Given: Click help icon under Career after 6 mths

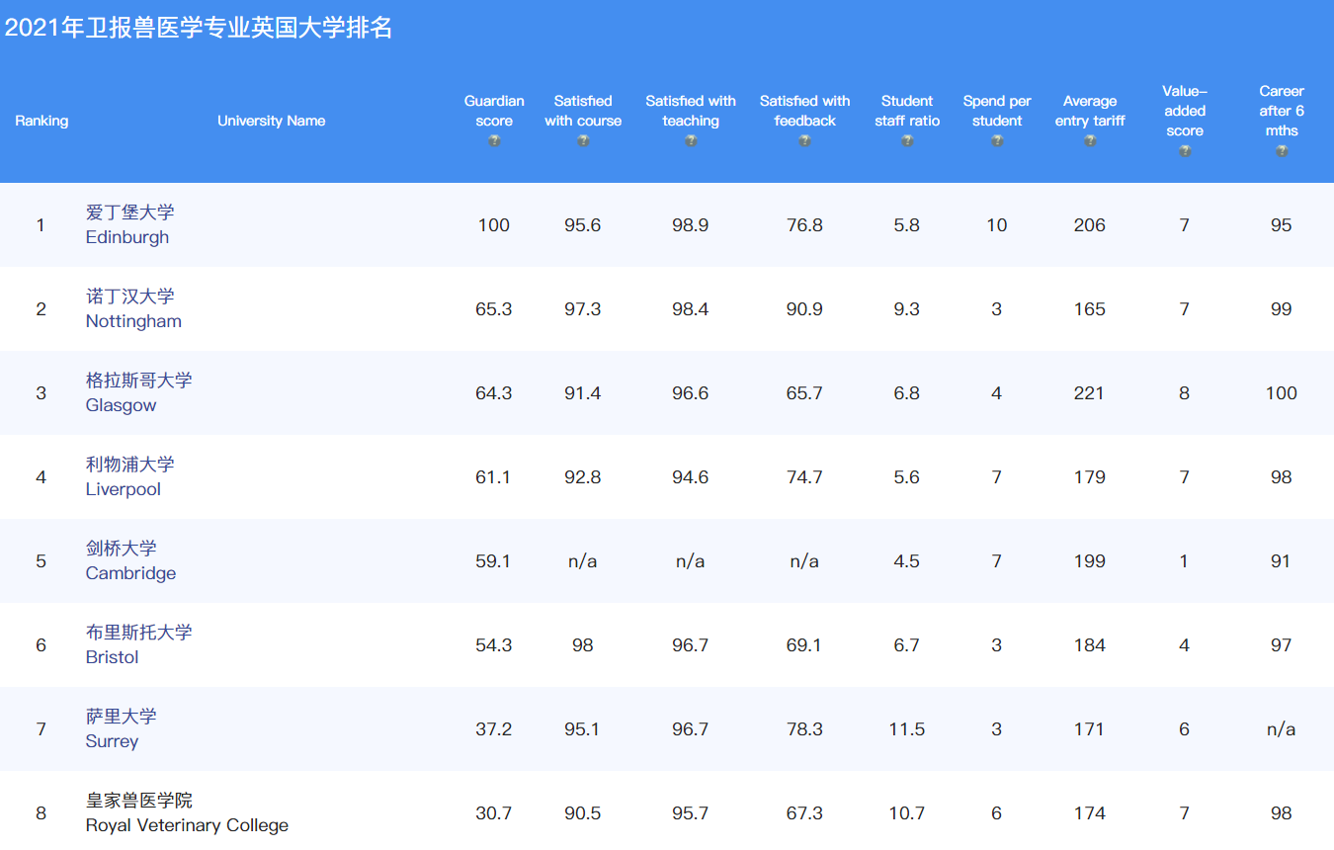Looking at the screenshot, I should [x=1282, y=151].
